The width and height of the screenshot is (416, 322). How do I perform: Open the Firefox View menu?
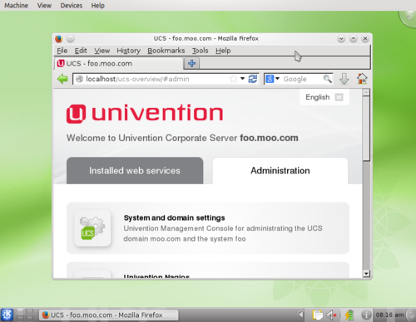click(102, 51)
